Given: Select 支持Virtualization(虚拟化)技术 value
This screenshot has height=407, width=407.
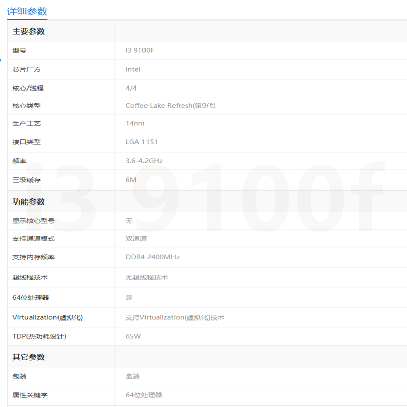Looking at the screenshot, I should [x=175, y=317].
